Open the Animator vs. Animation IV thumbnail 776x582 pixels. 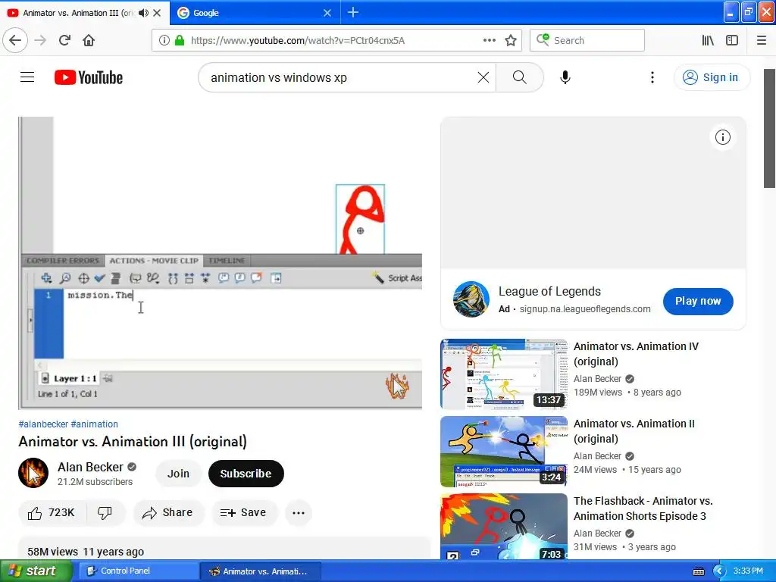point(504,374)
